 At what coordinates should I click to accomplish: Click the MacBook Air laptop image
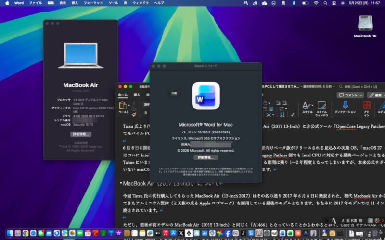coord(80,56)
